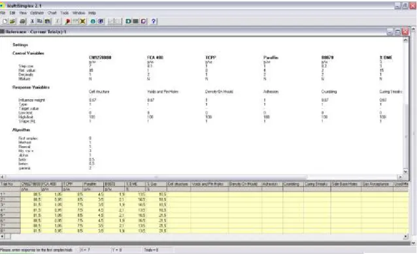The height and width of the screenshot is (255, 417).
Task: Select the B8870 column header in table
Action: tap(114, 184)
